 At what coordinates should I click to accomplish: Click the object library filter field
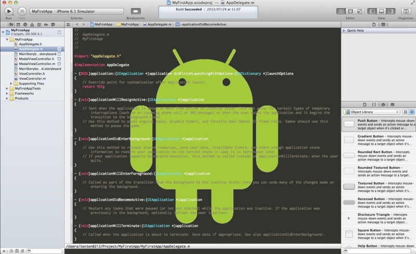click(x=378, y=251)
